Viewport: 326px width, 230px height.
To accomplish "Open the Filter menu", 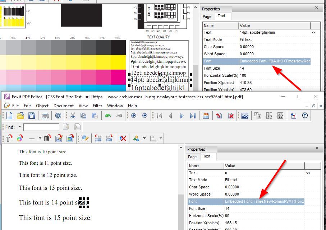I will coord(97,106).
